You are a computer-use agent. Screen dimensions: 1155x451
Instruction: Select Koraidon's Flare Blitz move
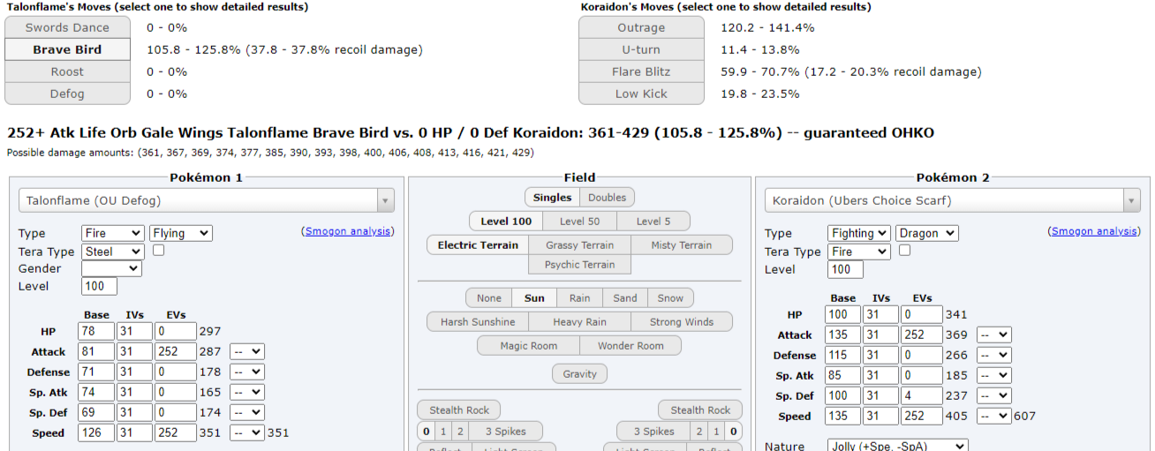point(641,71)
